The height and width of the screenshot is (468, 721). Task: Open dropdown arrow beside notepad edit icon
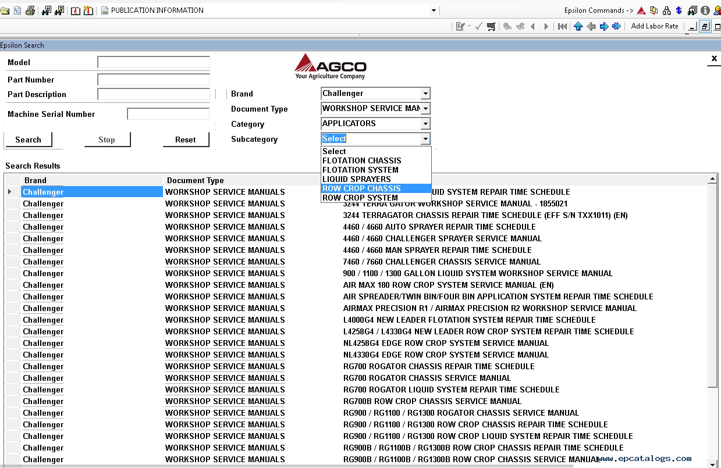469,26
